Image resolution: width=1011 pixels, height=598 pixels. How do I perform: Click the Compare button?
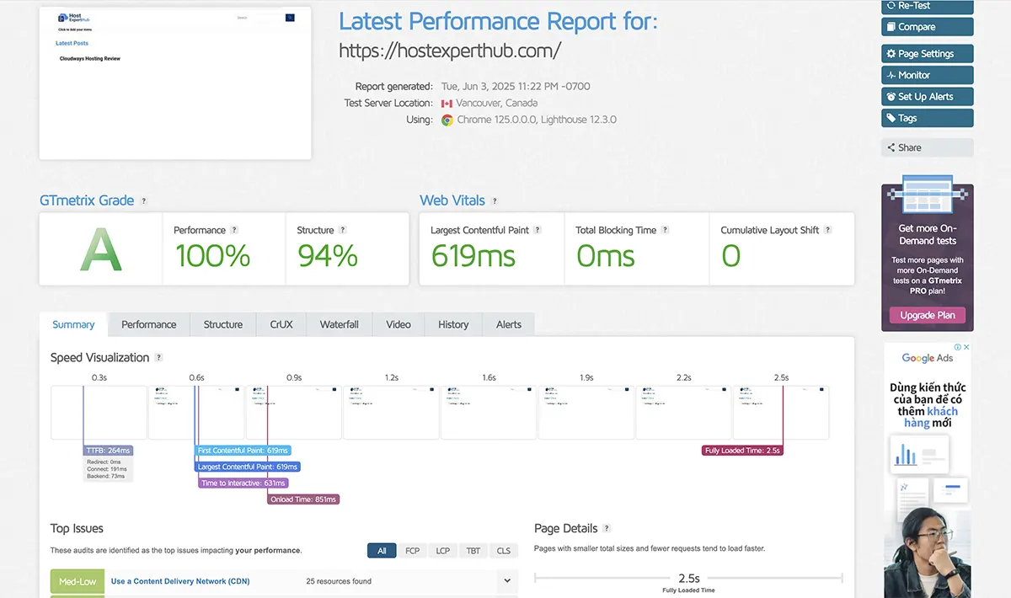pos(928,27)
